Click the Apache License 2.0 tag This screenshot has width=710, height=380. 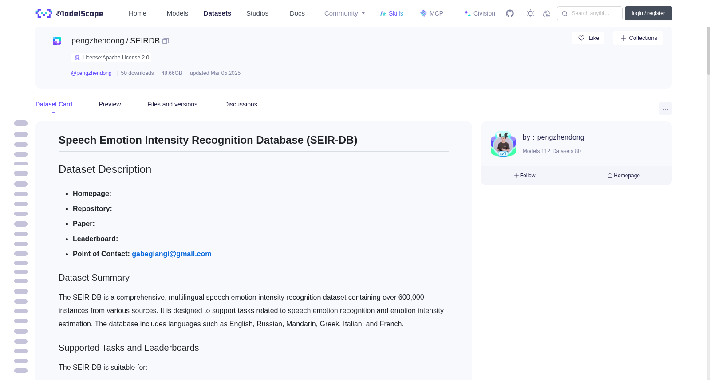pyautogui.click(x=111, y=58)
